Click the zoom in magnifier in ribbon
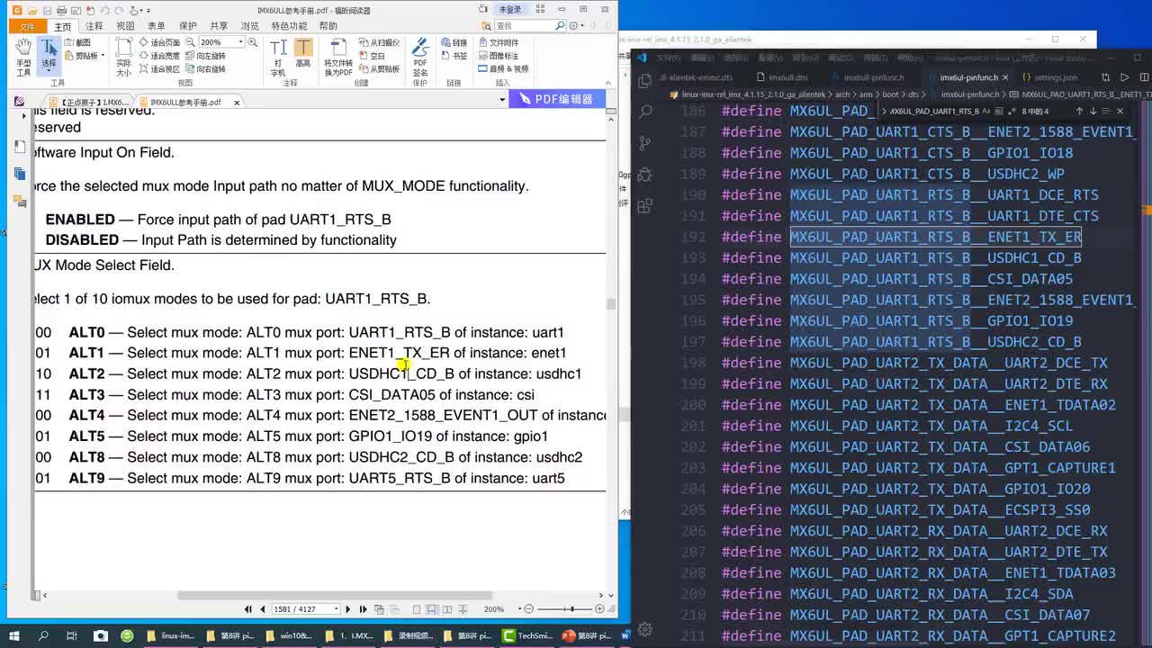The image size is (1152, 648). tap(252, 42)
